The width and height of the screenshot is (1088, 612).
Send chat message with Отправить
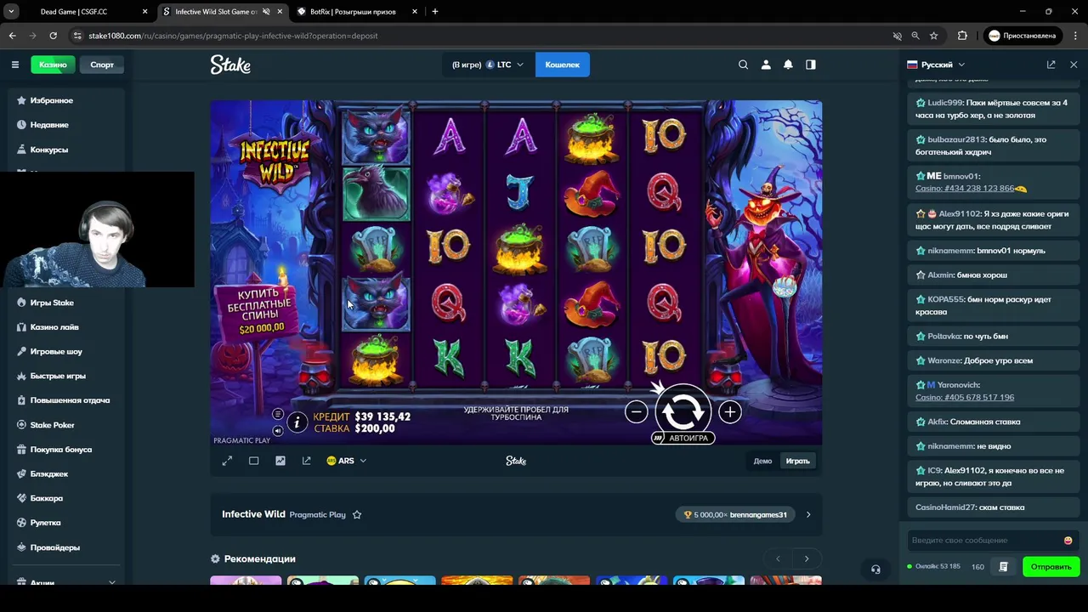click(x=1051, y=567)
